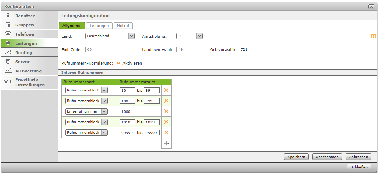The image size is (381, 175).
Task: Switch to the Leitungen tab
Action: (99, 26)
